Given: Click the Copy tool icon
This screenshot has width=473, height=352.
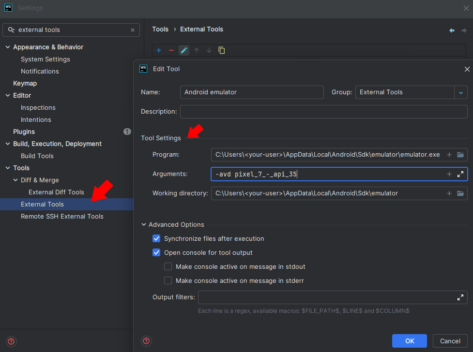Looking at the screenshot, I should [x=222, y=50].
